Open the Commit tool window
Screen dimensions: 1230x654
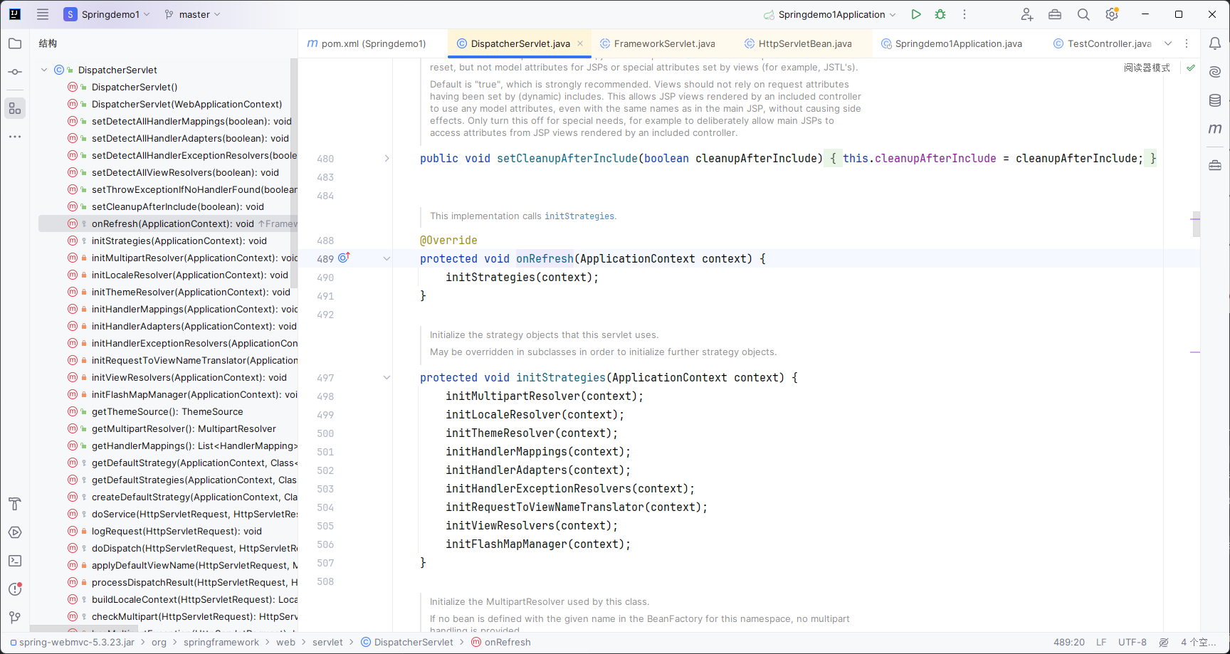(15, 72)
